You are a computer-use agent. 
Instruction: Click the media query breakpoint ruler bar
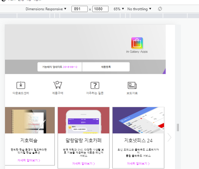100,16
